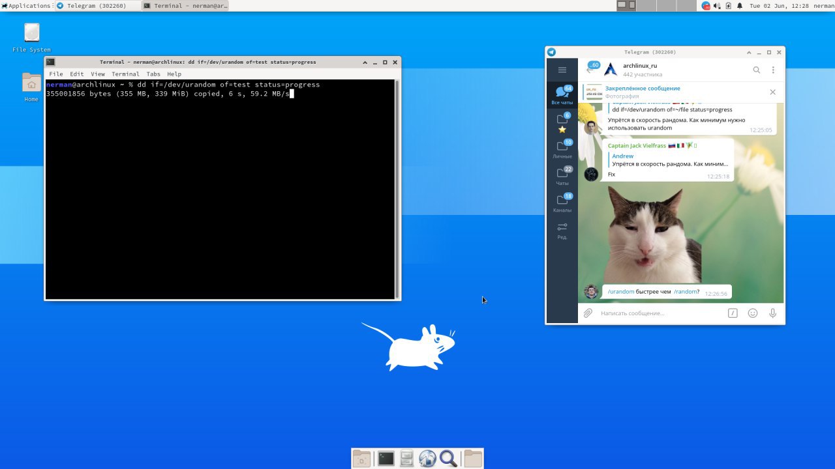This screenshot has height=469, width=835.
Task: Click the 'nerman@archlinux' prompt in terminal
Action: pos(81,85)
